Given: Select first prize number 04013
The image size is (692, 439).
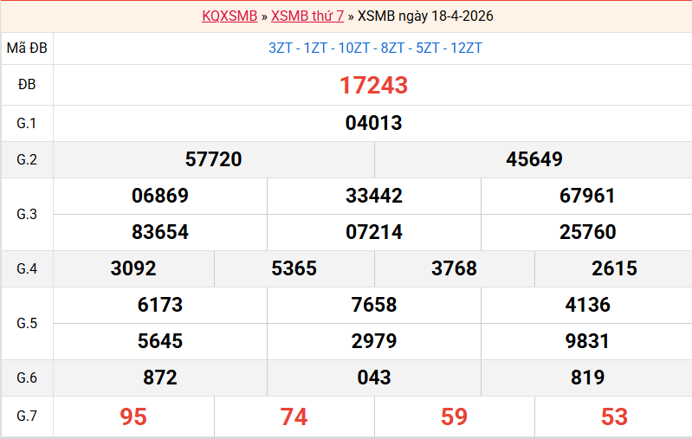Looking at the screenshot, I should pos(373,123).
